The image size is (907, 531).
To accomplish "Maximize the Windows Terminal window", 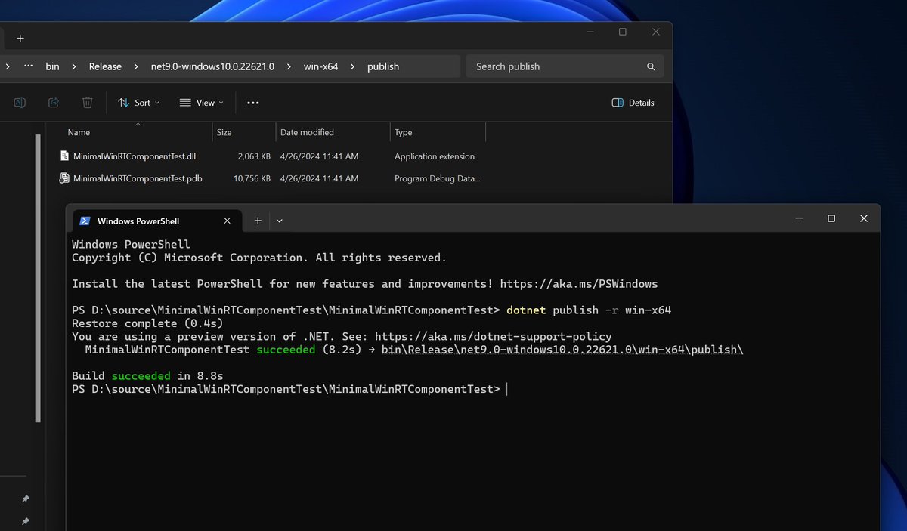I will tap(831, 218).
